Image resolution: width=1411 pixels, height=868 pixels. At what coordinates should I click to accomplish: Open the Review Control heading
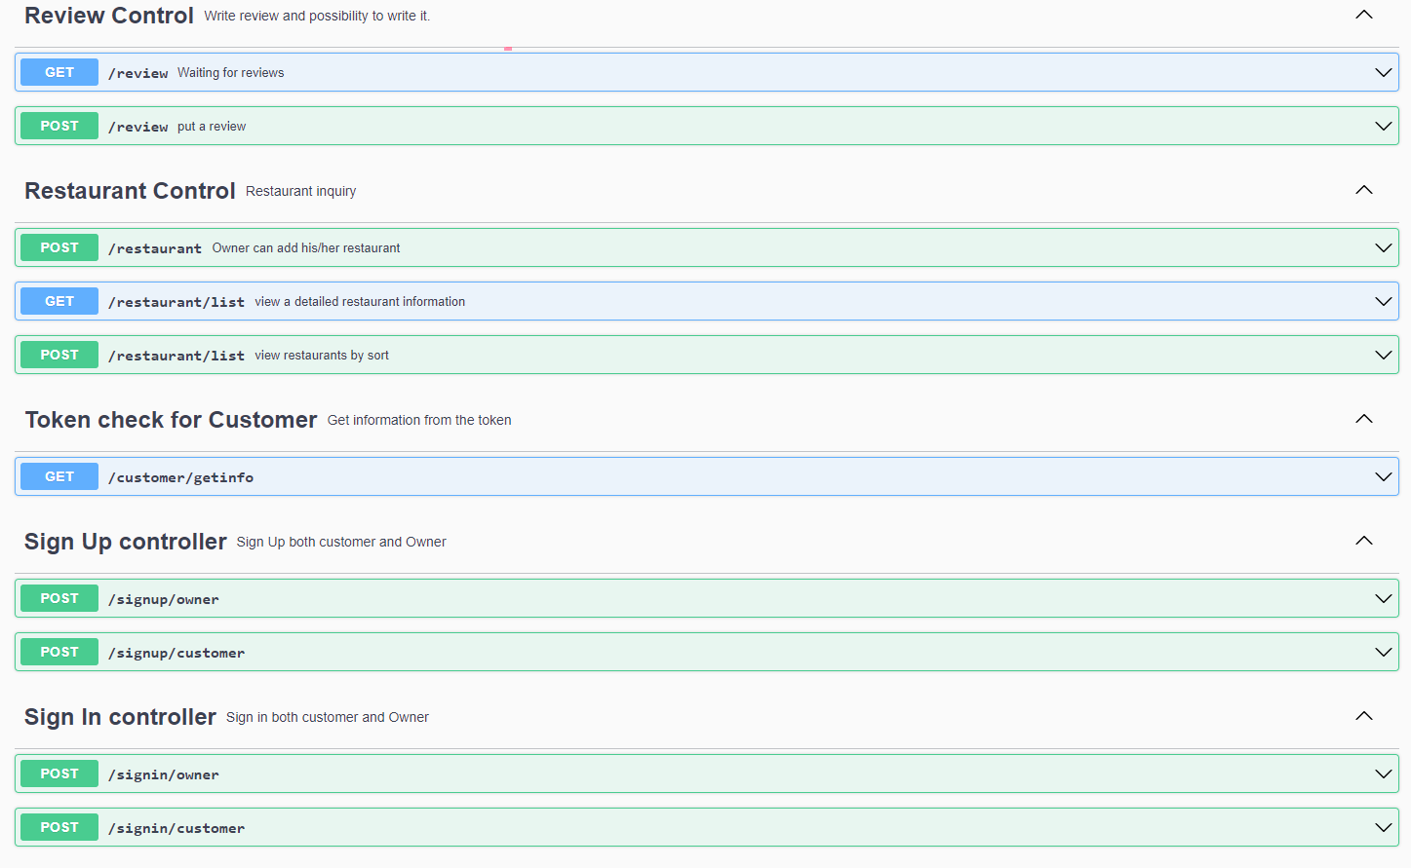coord(109,16)
